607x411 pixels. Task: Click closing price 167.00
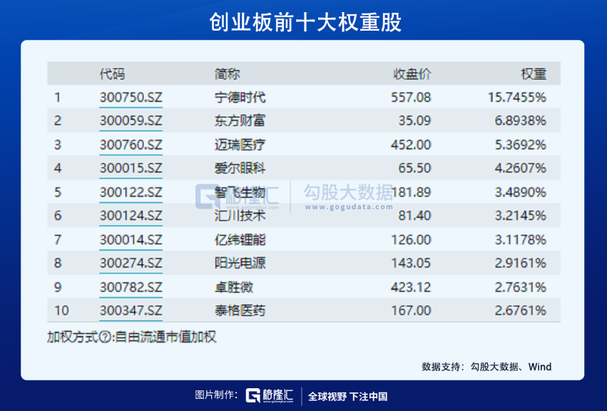coord(411,311)
